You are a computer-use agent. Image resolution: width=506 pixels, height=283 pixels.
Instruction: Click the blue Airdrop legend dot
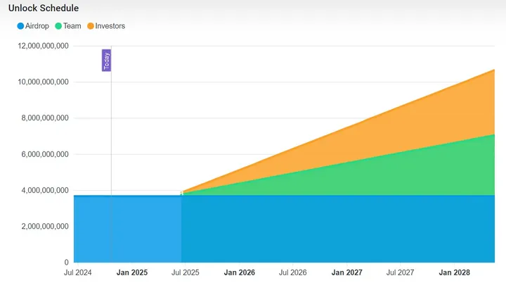[20, 26]
